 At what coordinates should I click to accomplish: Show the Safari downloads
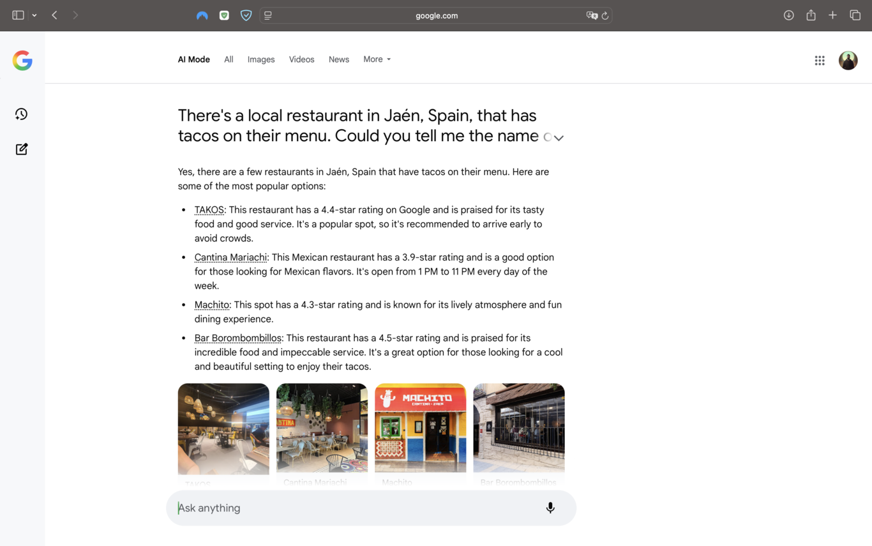coord(789,15)
